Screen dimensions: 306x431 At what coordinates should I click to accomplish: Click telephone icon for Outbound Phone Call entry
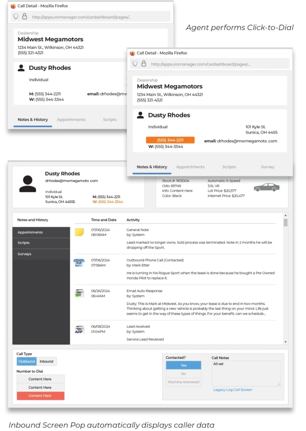point(79,263)
